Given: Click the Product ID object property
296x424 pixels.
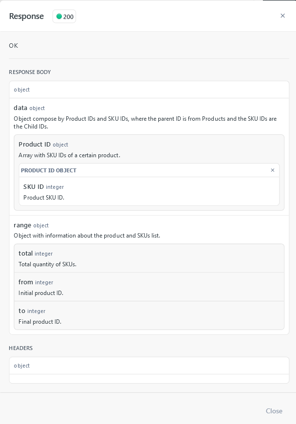Looking at the screenshot, I should [43, 145].
